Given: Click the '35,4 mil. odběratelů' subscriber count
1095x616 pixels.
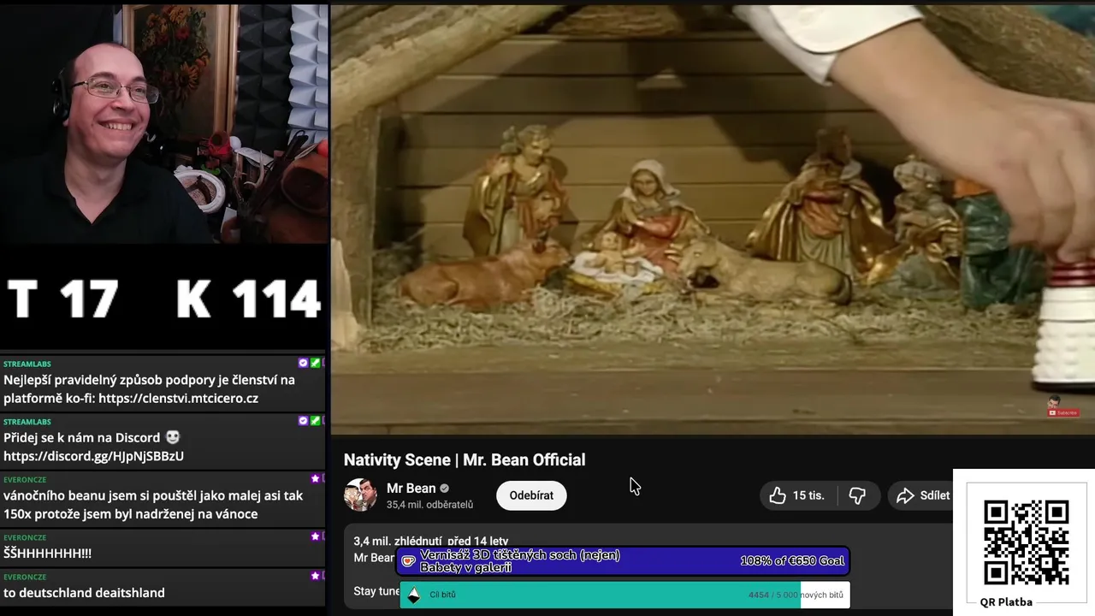Looking at the screenshot, I should click(429, 505).
